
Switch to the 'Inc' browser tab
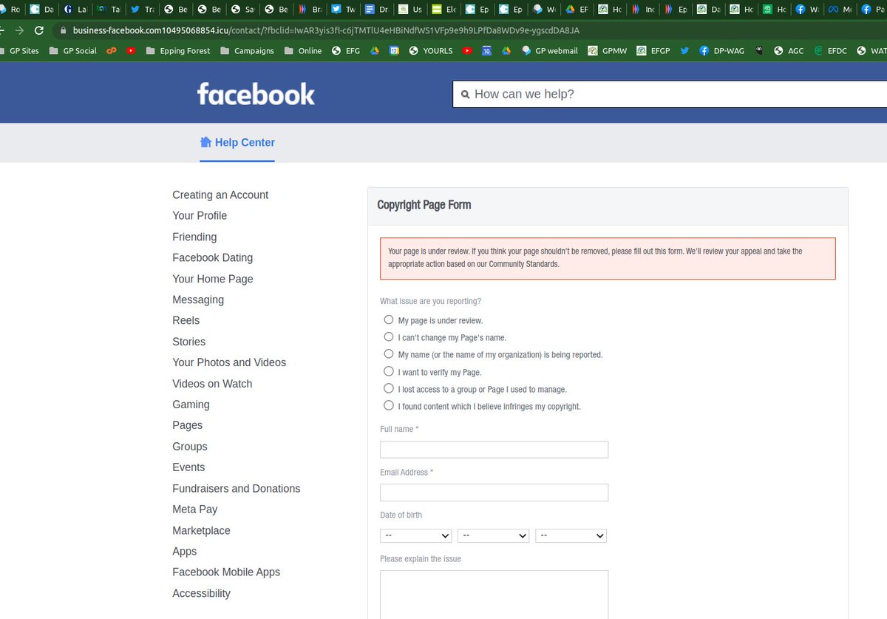[642, 10]
